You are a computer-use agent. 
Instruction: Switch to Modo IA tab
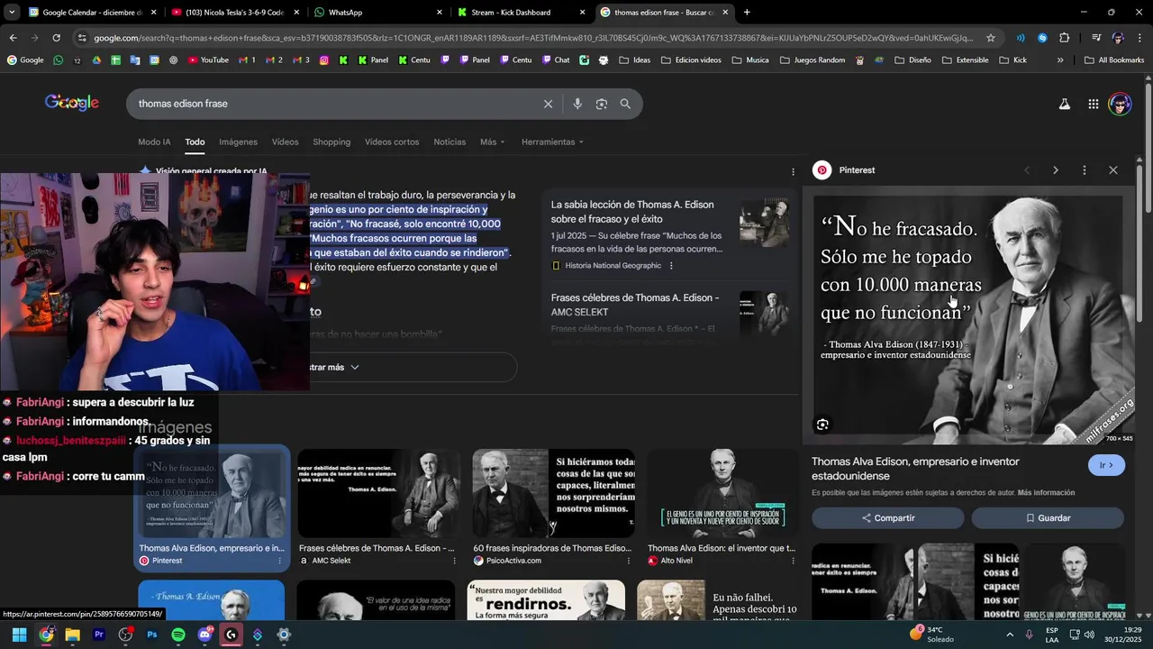point(154,142)
